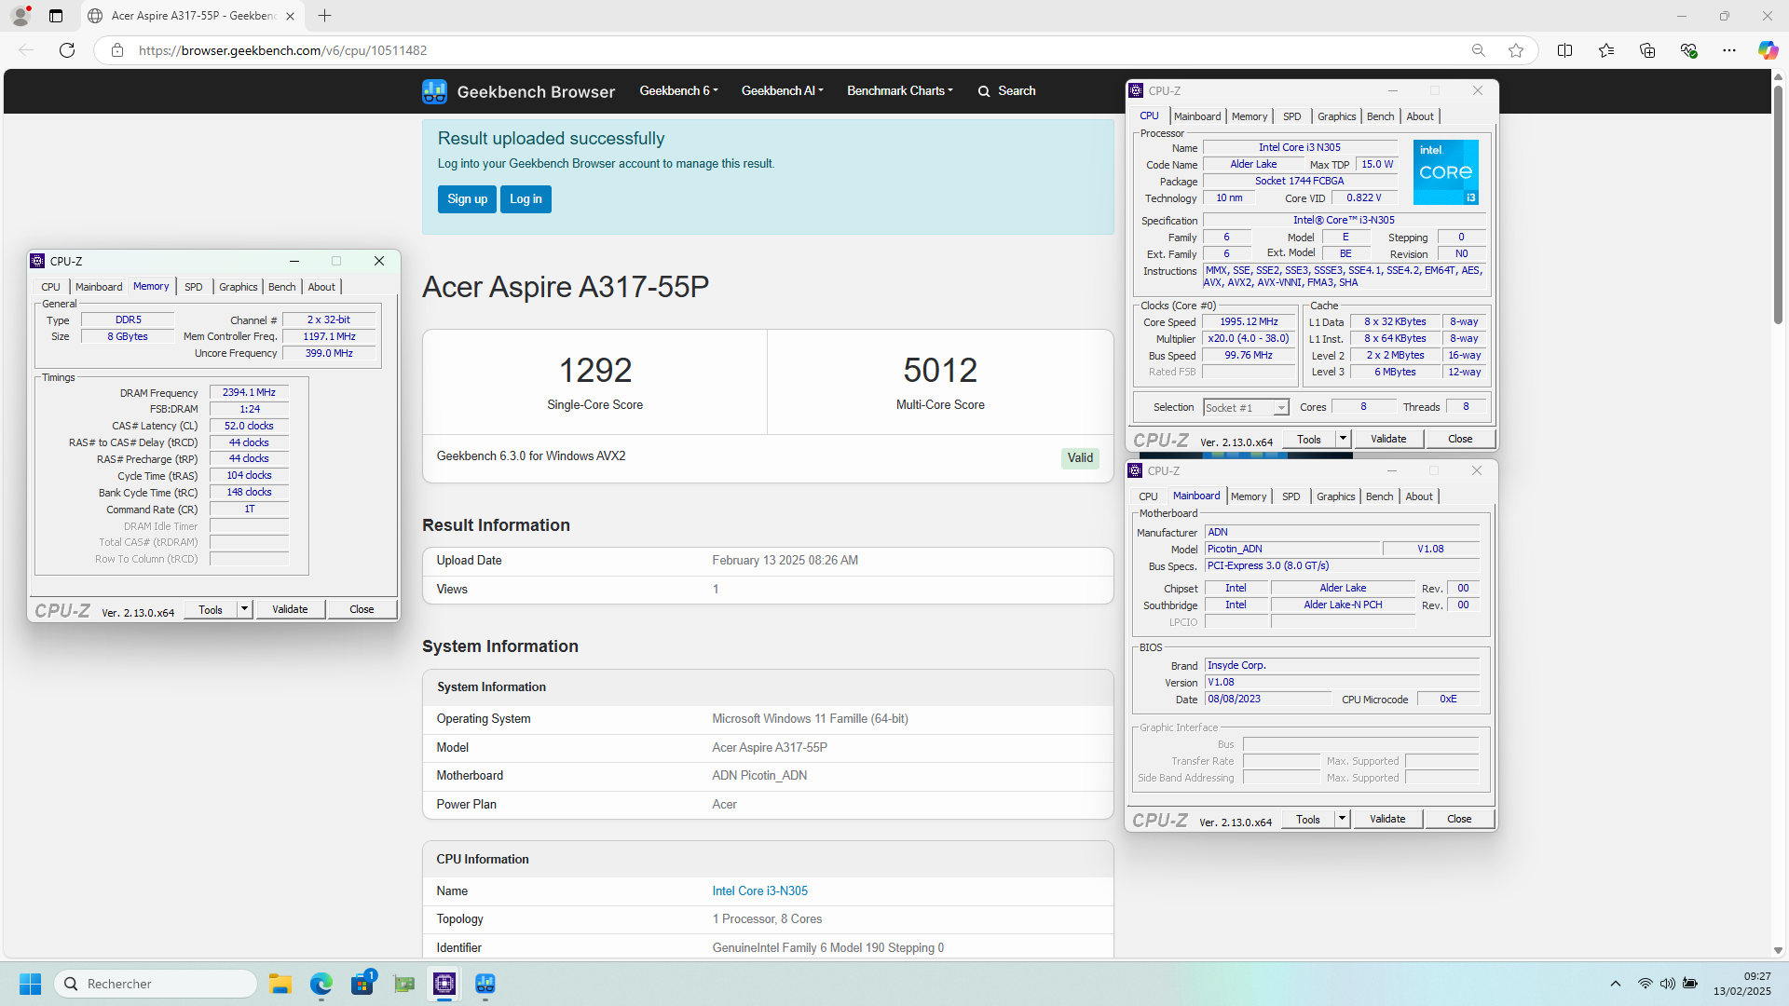Switch to CPU tab in Mainboard CPU-Z window
Screen dimensions: 1789x1006
[1148, 496]
